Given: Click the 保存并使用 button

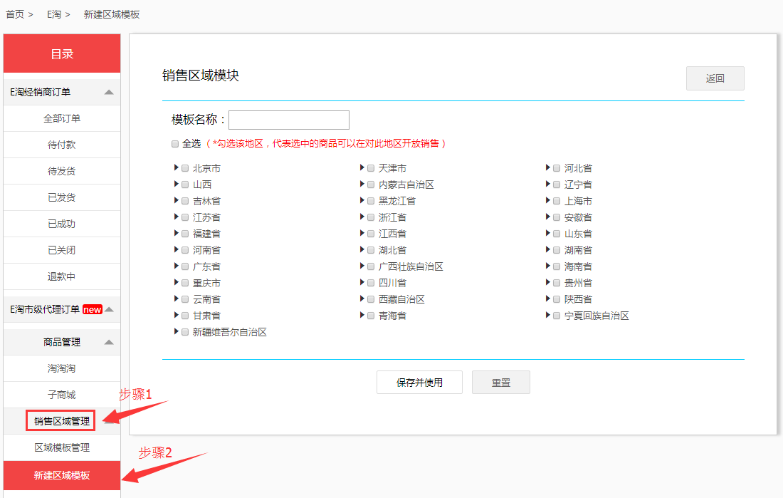Looking at the screenshot, I should point(419,383).
